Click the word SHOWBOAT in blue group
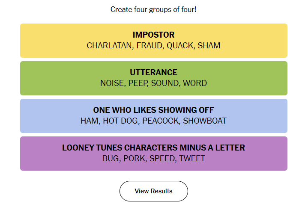This screenshot has width=308, height=204. click(x=205, y=121)
